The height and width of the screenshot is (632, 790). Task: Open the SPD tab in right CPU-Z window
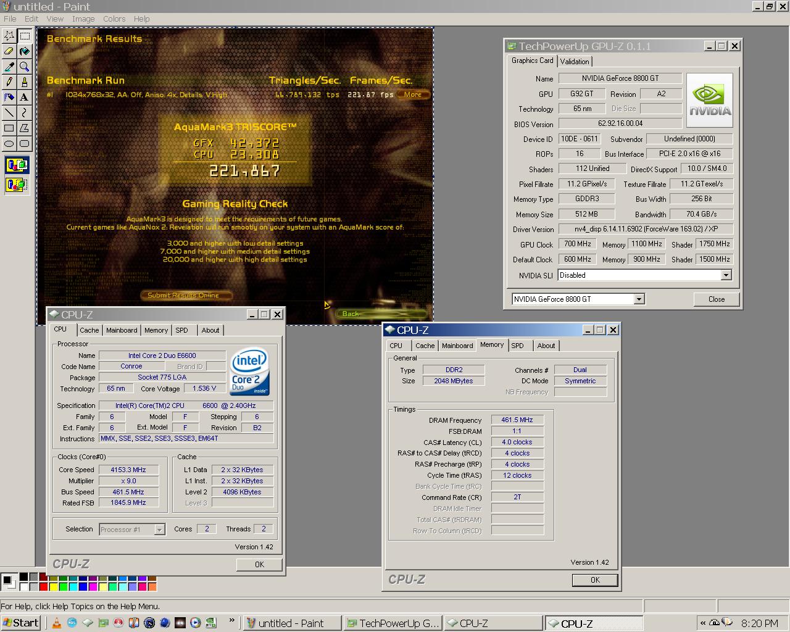coord(518,346)
